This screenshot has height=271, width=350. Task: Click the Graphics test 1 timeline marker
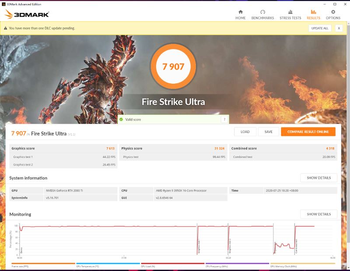[x=199, y=246]
